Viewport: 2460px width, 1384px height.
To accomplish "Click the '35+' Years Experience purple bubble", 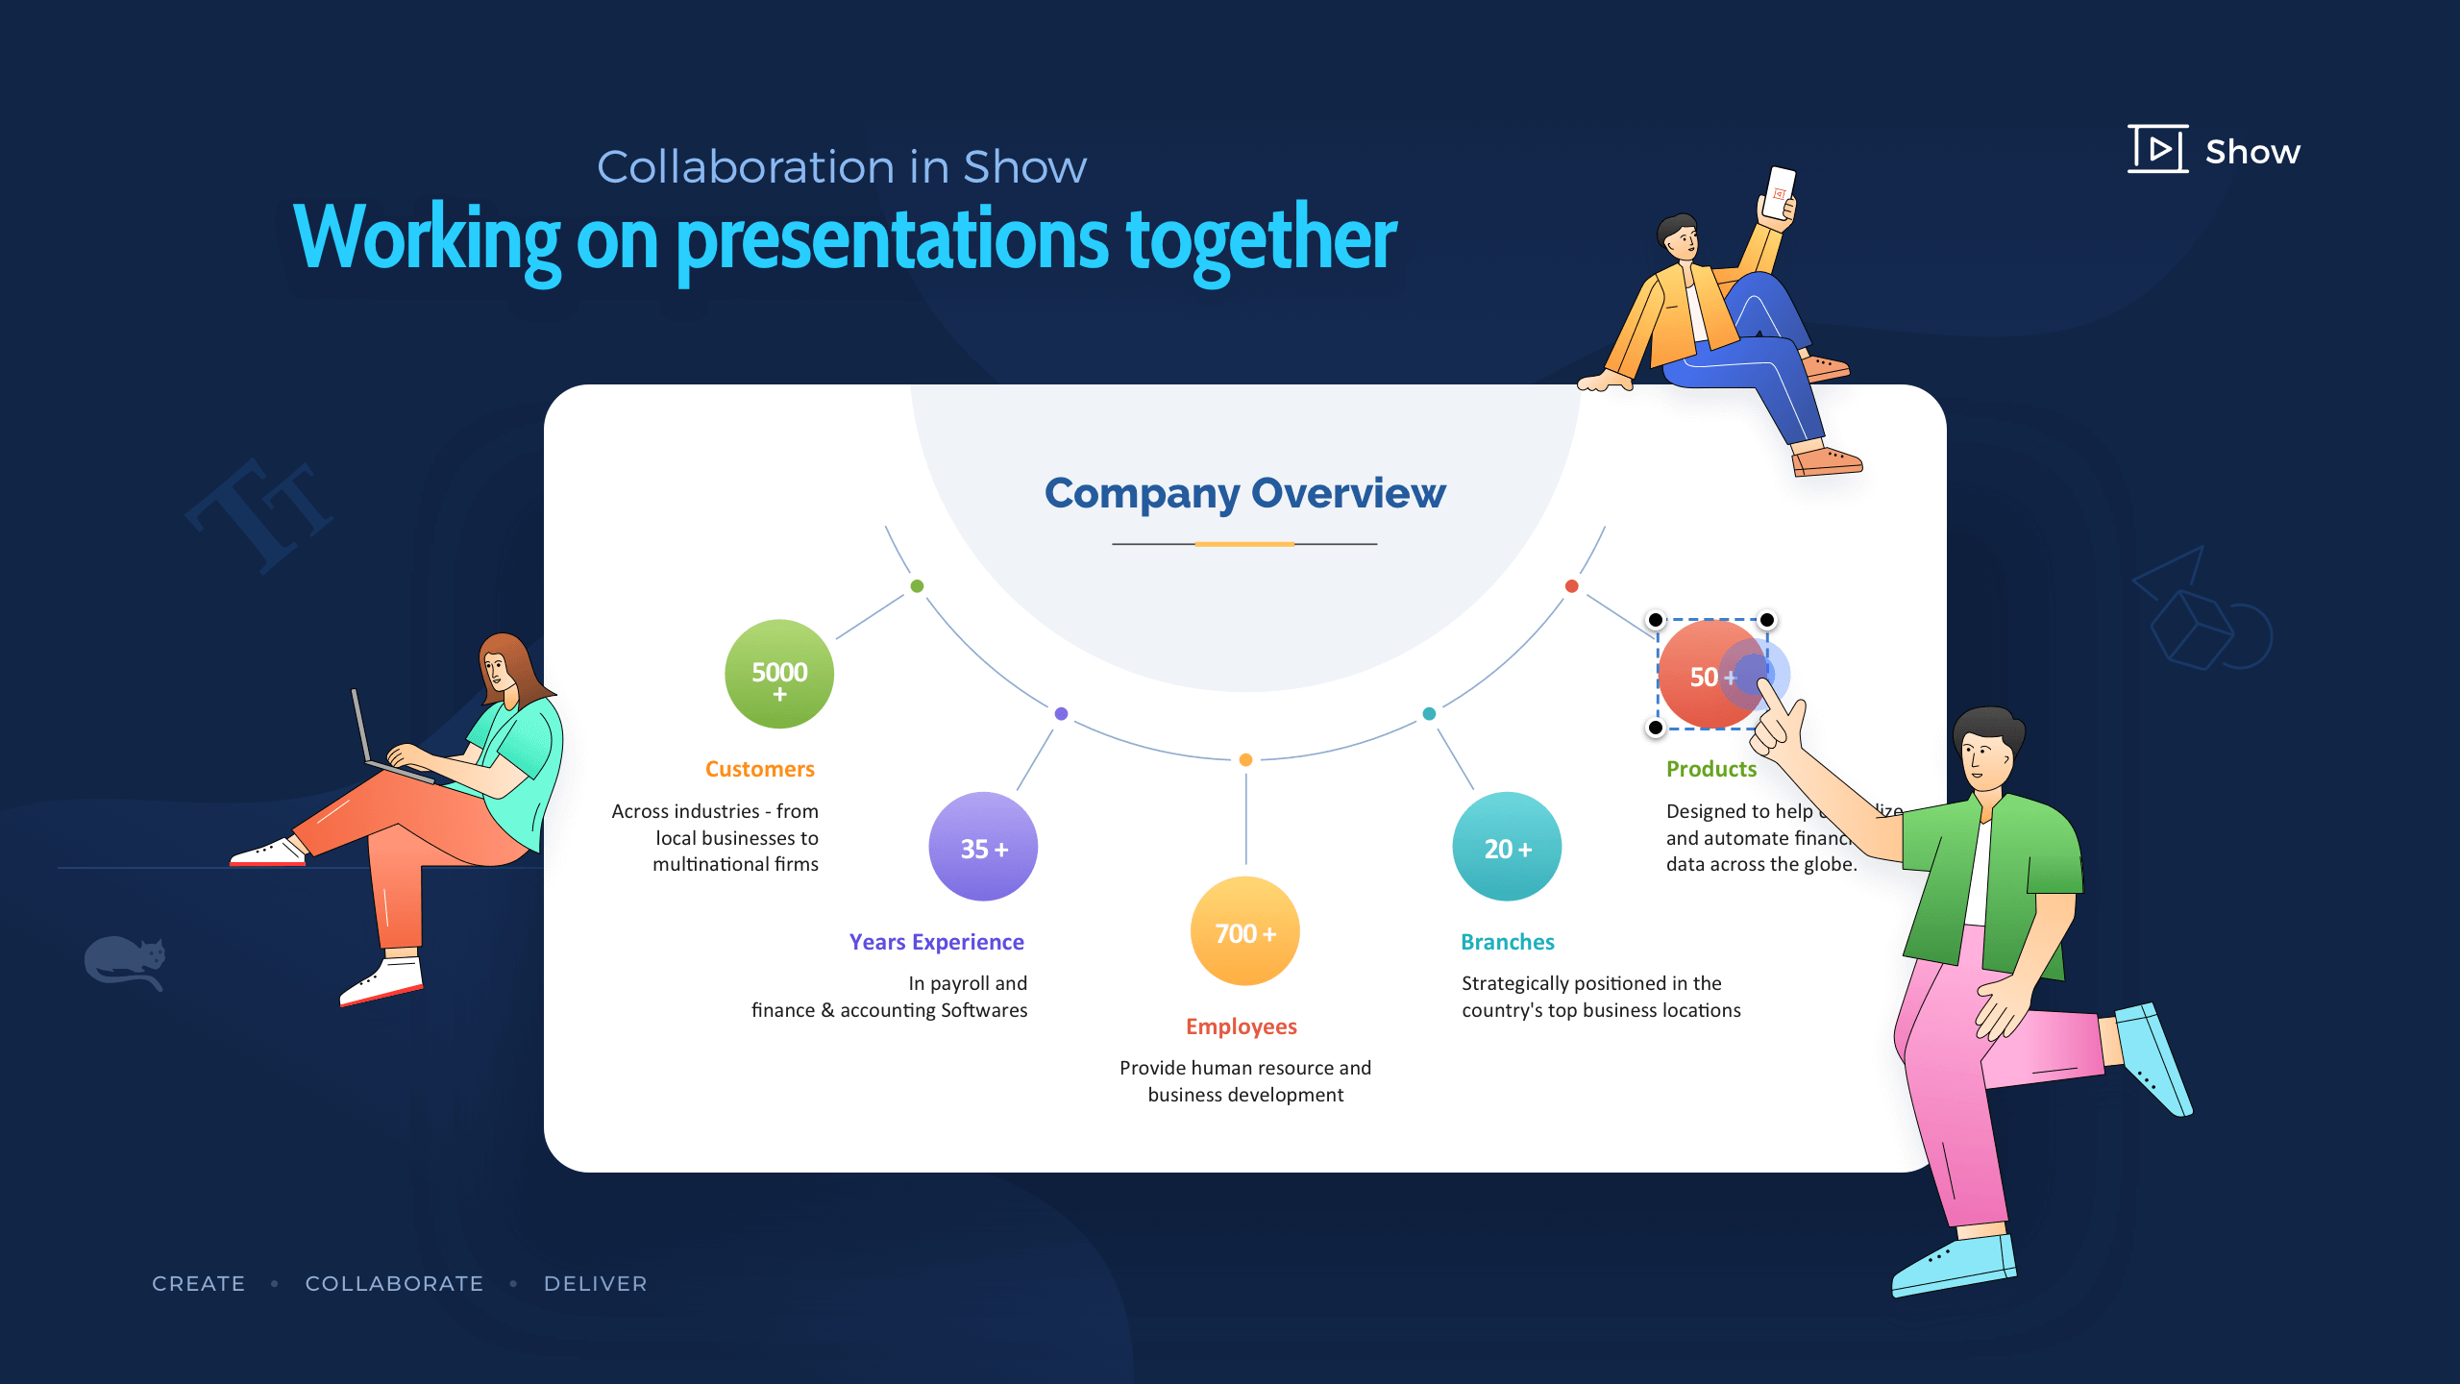I will coord(983,849).
